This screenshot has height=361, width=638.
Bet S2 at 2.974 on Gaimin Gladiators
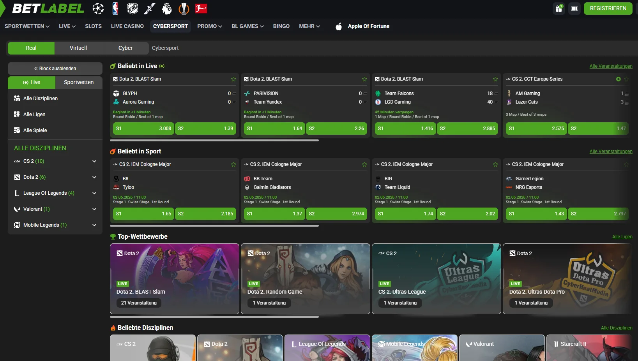[336, 214]
